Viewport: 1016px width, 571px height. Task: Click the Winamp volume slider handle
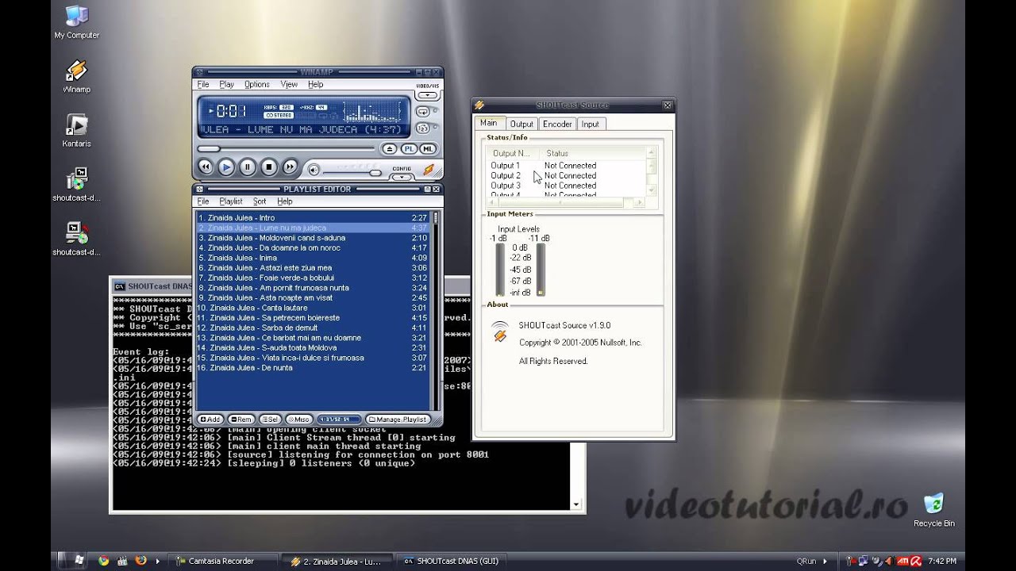[x=375, y=172]
